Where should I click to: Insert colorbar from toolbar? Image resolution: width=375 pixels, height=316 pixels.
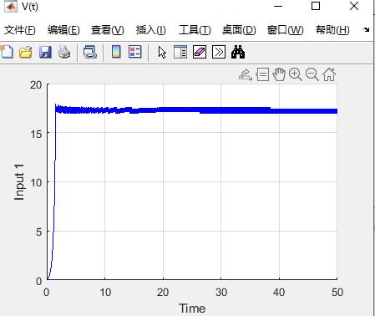pyautogui.click(x=116, y=52)
